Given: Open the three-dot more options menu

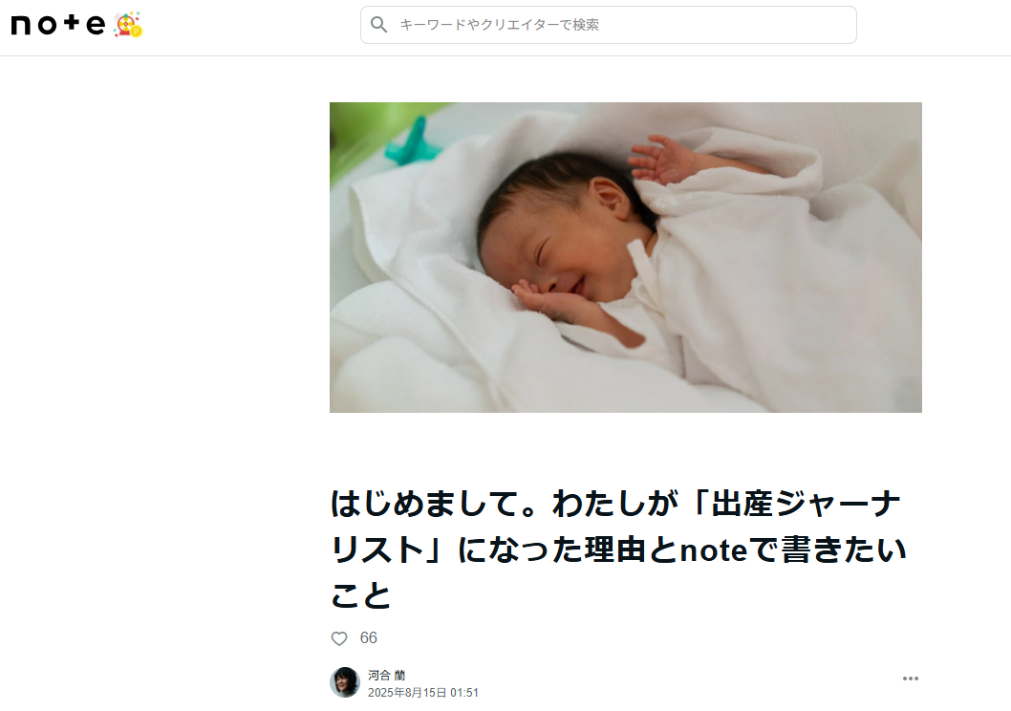Looking at the screenshot, I should coord(911,679).
